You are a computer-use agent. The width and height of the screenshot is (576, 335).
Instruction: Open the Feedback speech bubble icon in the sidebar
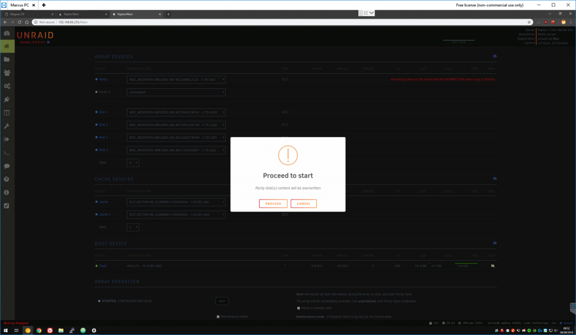point(6,166)
